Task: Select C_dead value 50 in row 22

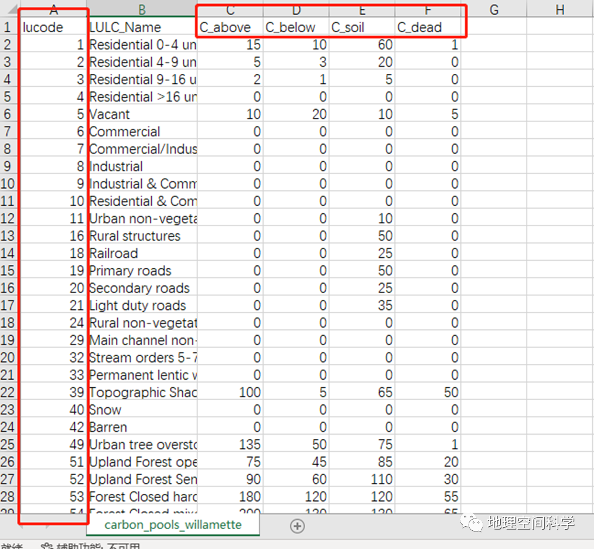Action: [428, 392]
